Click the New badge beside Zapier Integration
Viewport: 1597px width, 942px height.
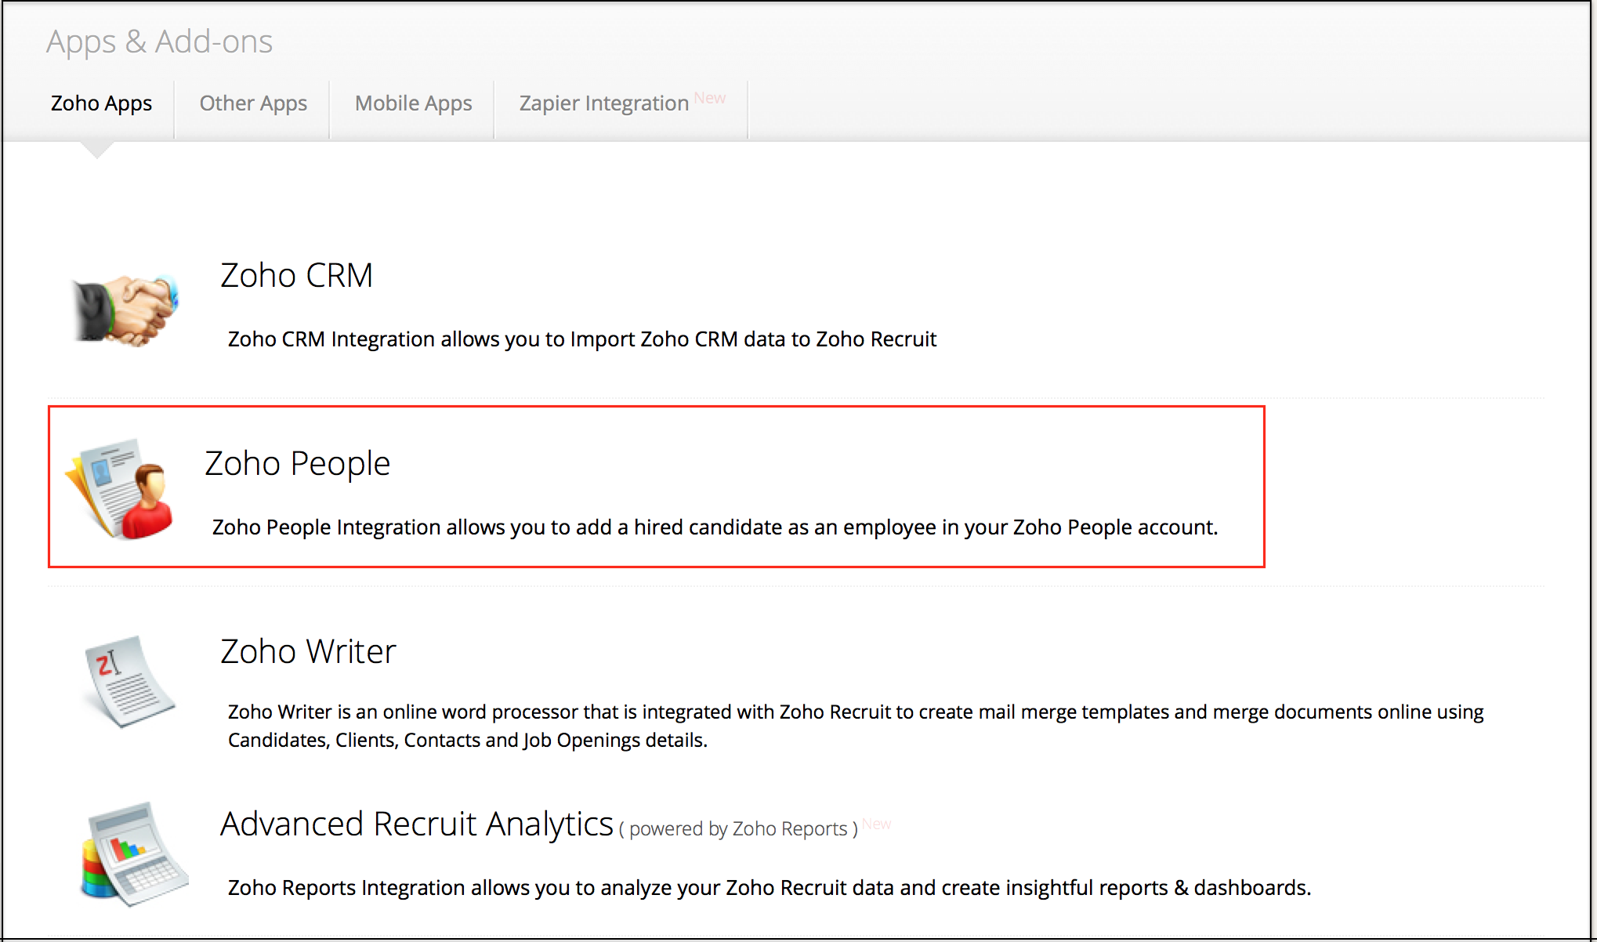point(710,97)
